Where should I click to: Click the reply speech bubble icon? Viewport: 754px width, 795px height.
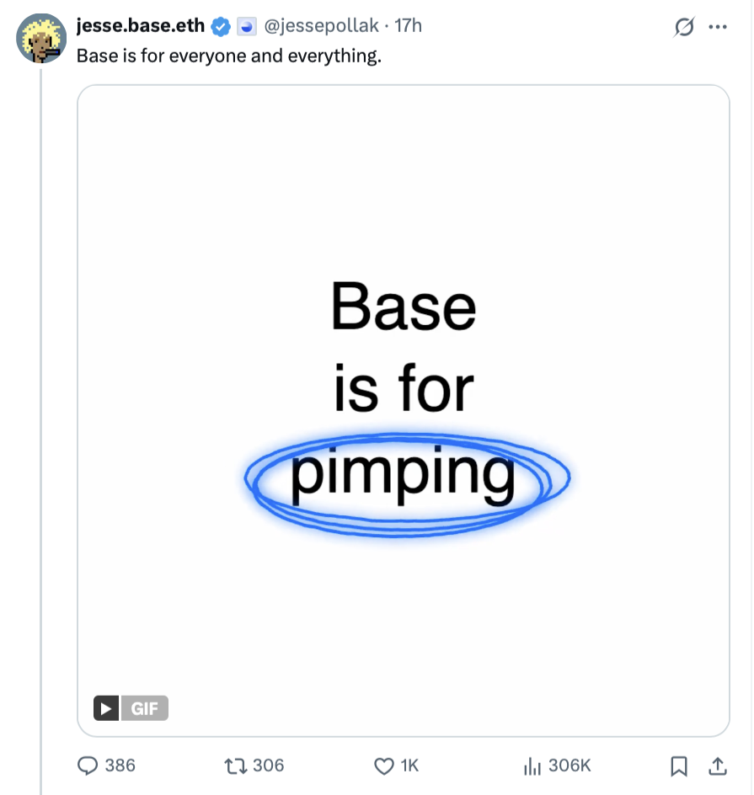point(88,766)
